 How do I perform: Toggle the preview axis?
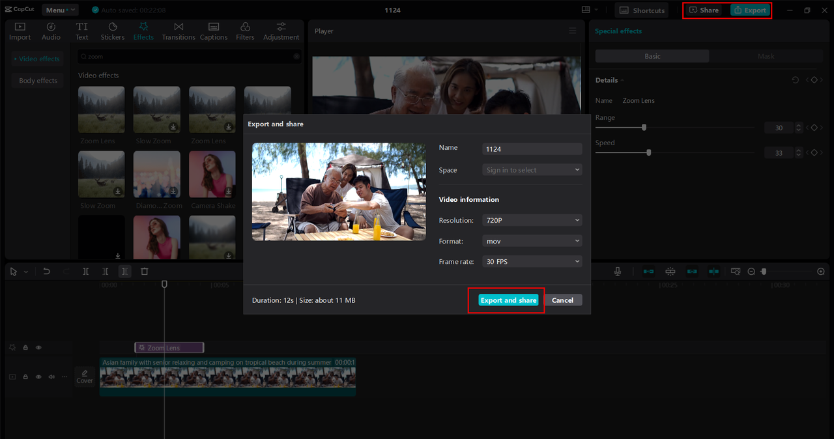click(x=714, y=272)
